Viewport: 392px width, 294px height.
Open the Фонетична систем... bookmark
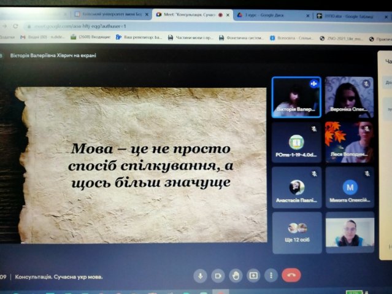click(242, 38)
